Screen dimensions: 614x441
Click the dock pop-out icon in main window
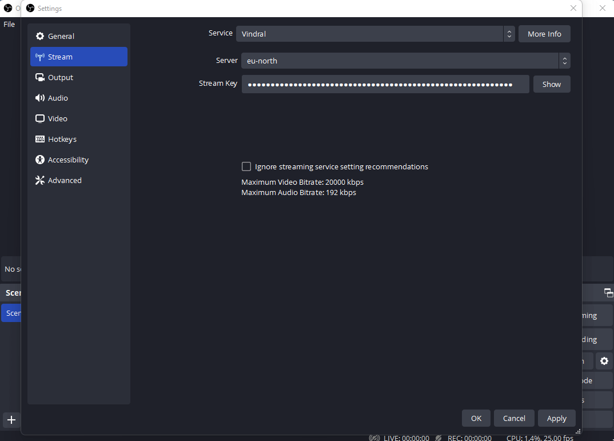pyautogui.click(x=608, y=292)
